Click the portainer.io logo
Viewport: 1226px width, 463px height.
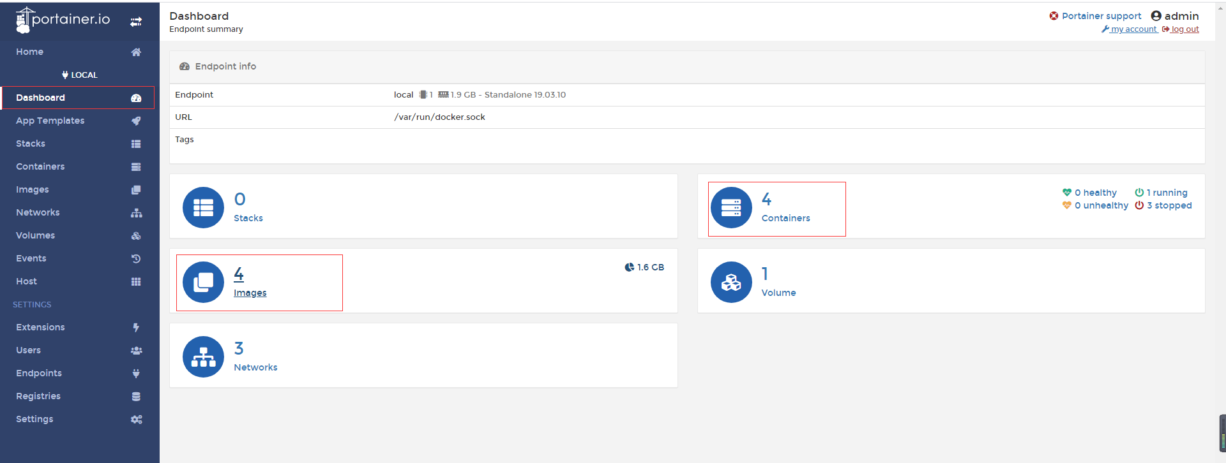click(63, 20)
